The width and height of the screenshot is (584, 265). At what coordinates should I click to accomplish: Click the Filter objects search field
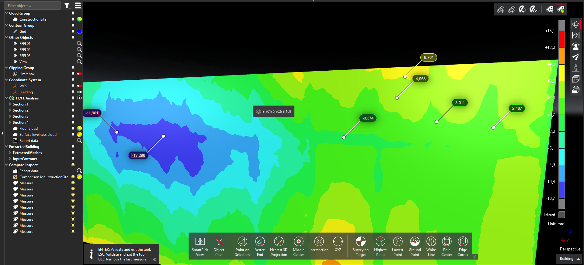(32, 5)
